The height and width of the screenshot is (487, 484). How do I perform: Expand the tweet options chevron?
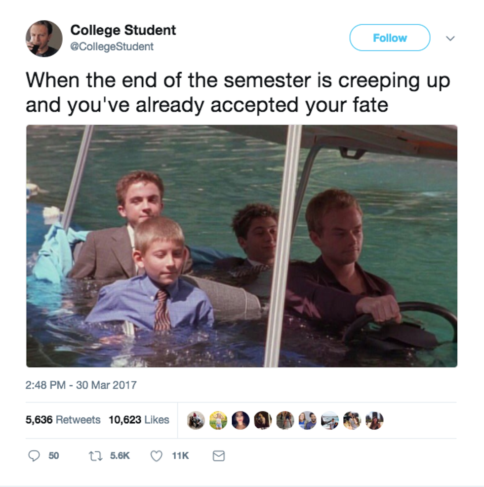tap(450, 38)
